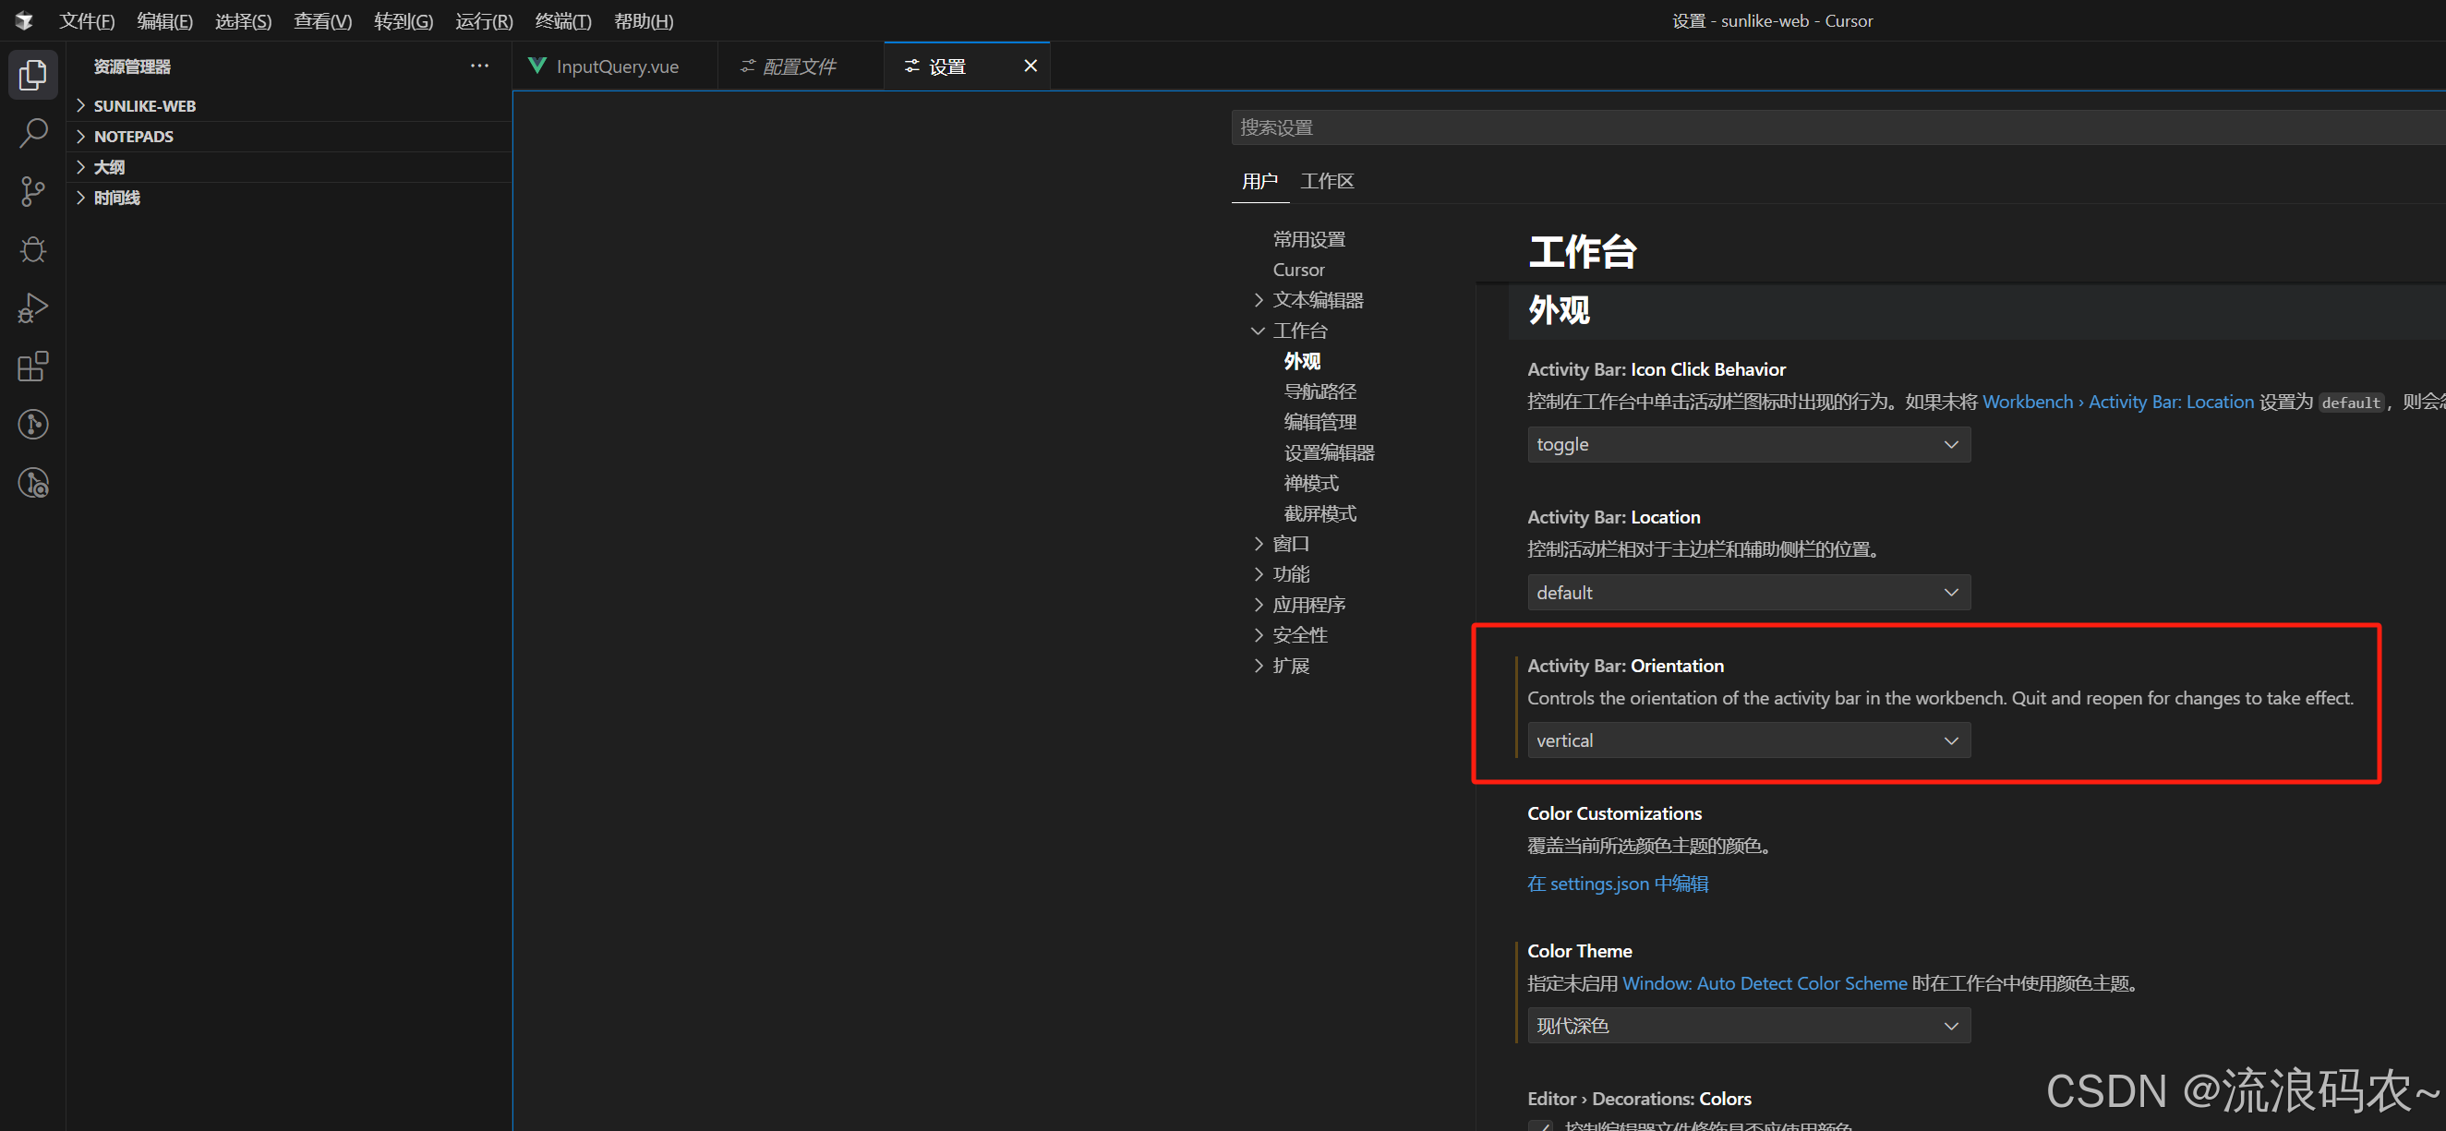Open the Color Theme dropdown
Screen dimensions: 2446x1131
tap(1748, 1026)
